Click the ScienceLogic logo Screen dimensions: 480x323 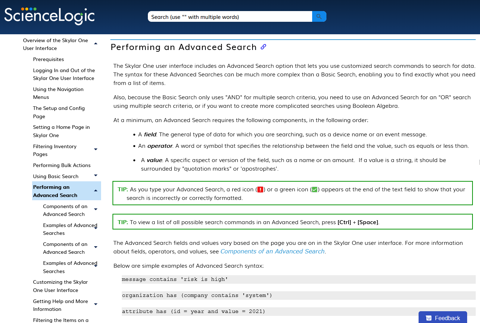49,16
